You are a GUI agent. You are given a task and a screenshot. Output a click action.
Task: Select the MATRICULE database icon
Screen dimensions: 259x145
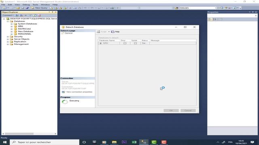15,29
